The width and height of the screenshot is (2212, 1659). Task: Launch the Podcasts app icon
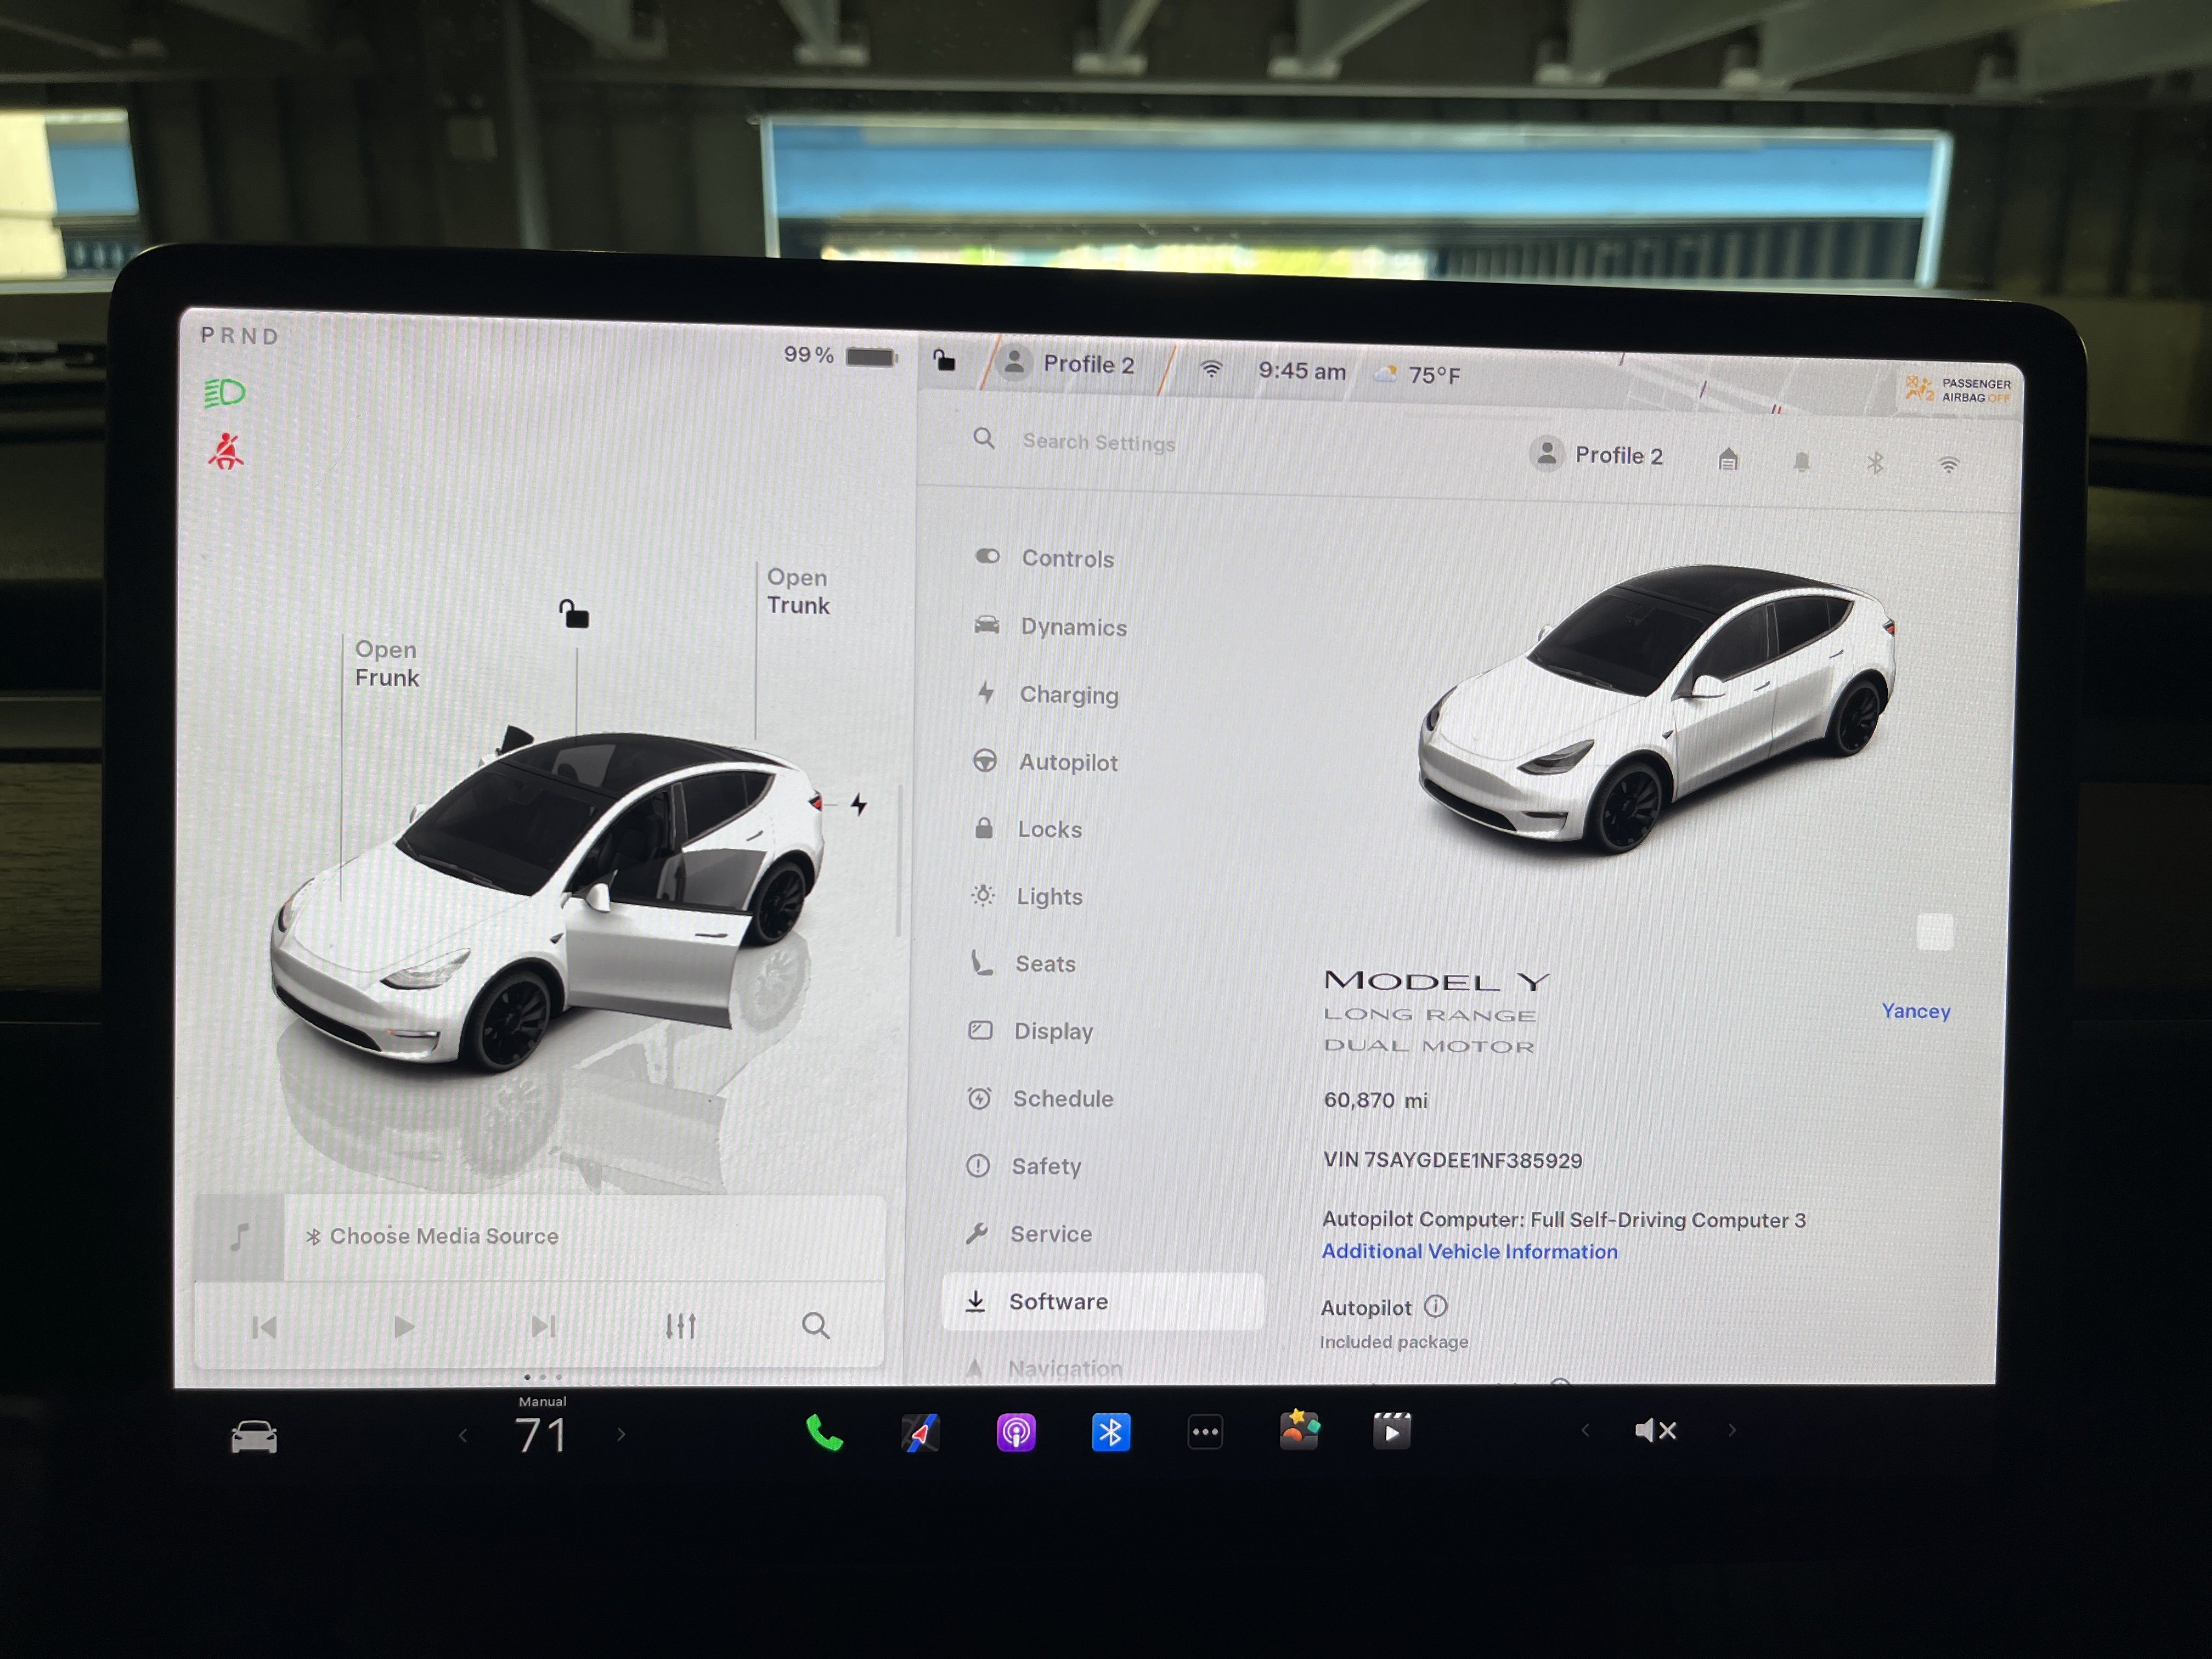click(x=1015, y=1432)
